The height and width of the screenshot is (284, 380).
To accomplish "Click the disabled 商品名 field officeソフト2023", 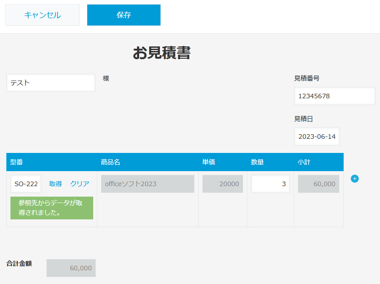I will (x=148, y=184).
